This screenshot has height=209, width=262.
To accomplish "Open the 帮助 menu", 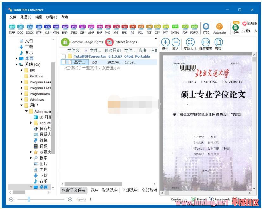I will pyautogui.click(x=65, y=17).
